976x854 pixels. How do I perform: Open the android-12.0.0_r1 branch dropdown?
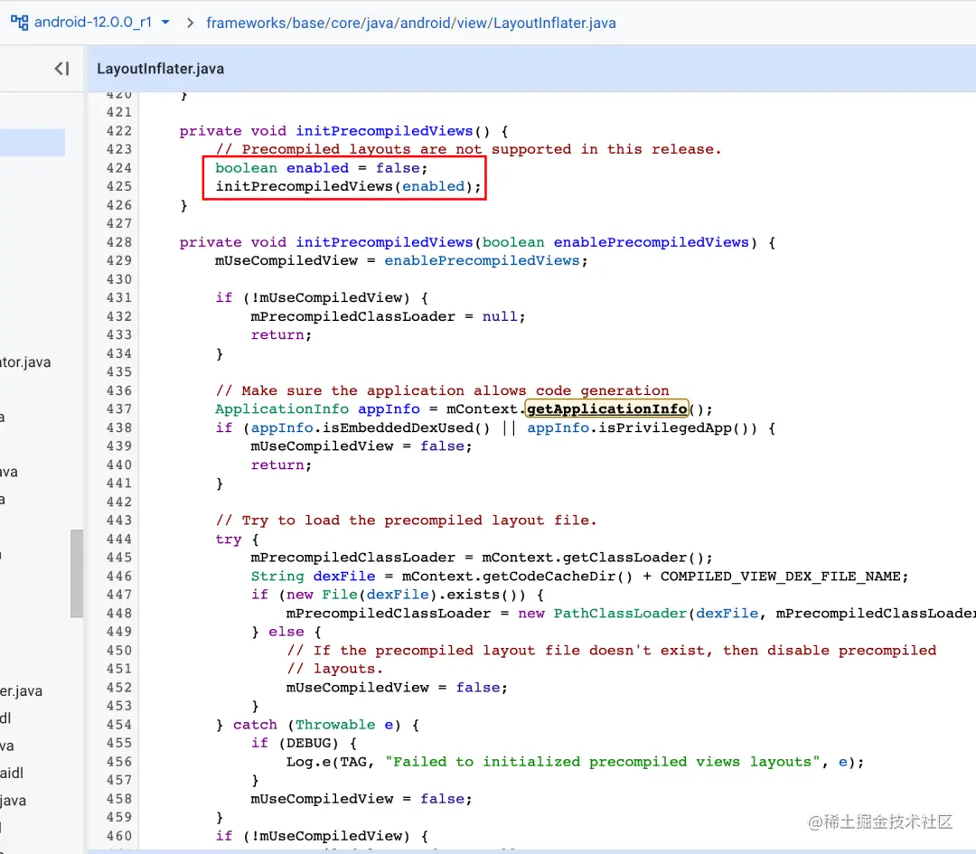(103, 23)
